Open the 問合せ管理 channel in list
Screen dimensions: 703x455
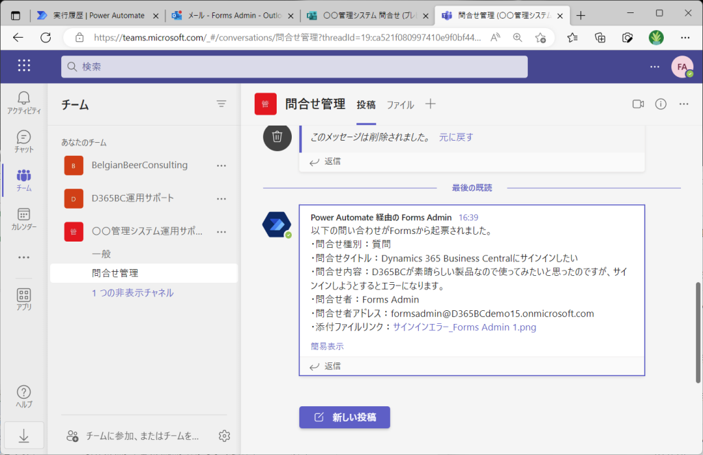coord(143,273)
